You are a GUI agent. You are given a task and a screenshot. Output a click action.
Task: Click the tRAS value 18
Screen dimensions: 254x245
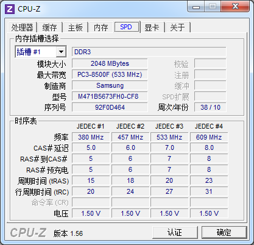coord(130,180)
